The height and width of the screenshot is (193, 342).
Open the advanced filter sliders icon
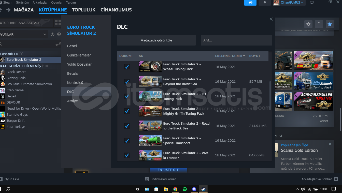click(x=58, y=44)
